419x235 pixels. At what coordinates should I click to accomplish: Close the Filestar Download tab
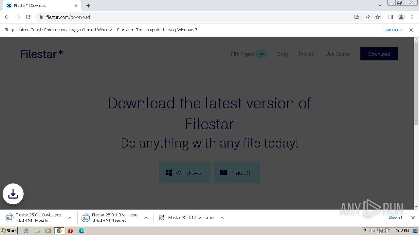(x=76, y=6)
